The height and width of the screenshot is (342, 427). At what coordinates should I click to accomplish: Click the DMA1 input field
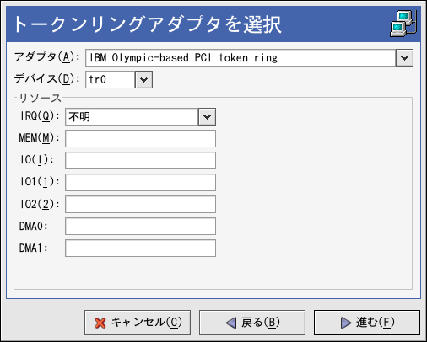140,248
